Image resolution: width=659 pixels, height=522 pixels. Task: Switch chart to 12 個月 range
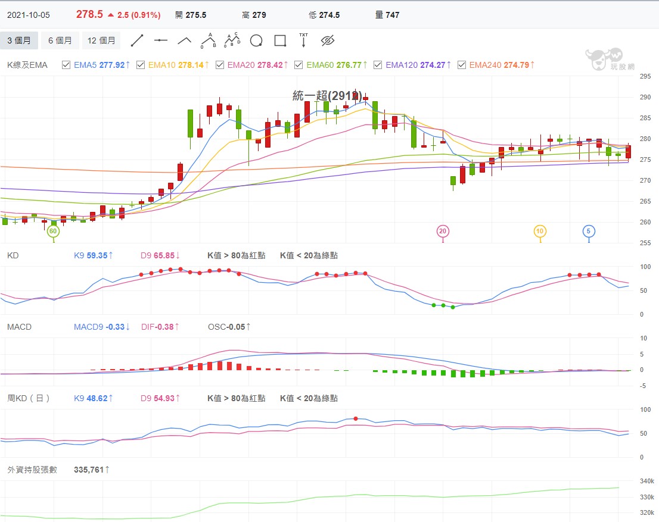click(101, 40)
